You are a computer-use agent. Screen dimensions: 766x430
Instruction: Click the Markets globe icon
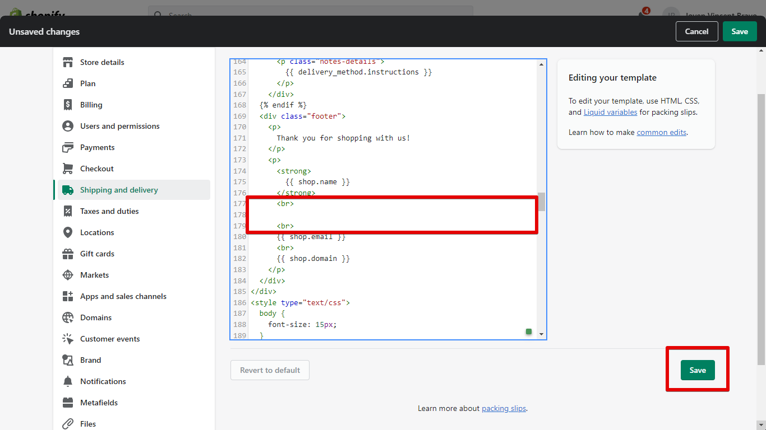68,275
